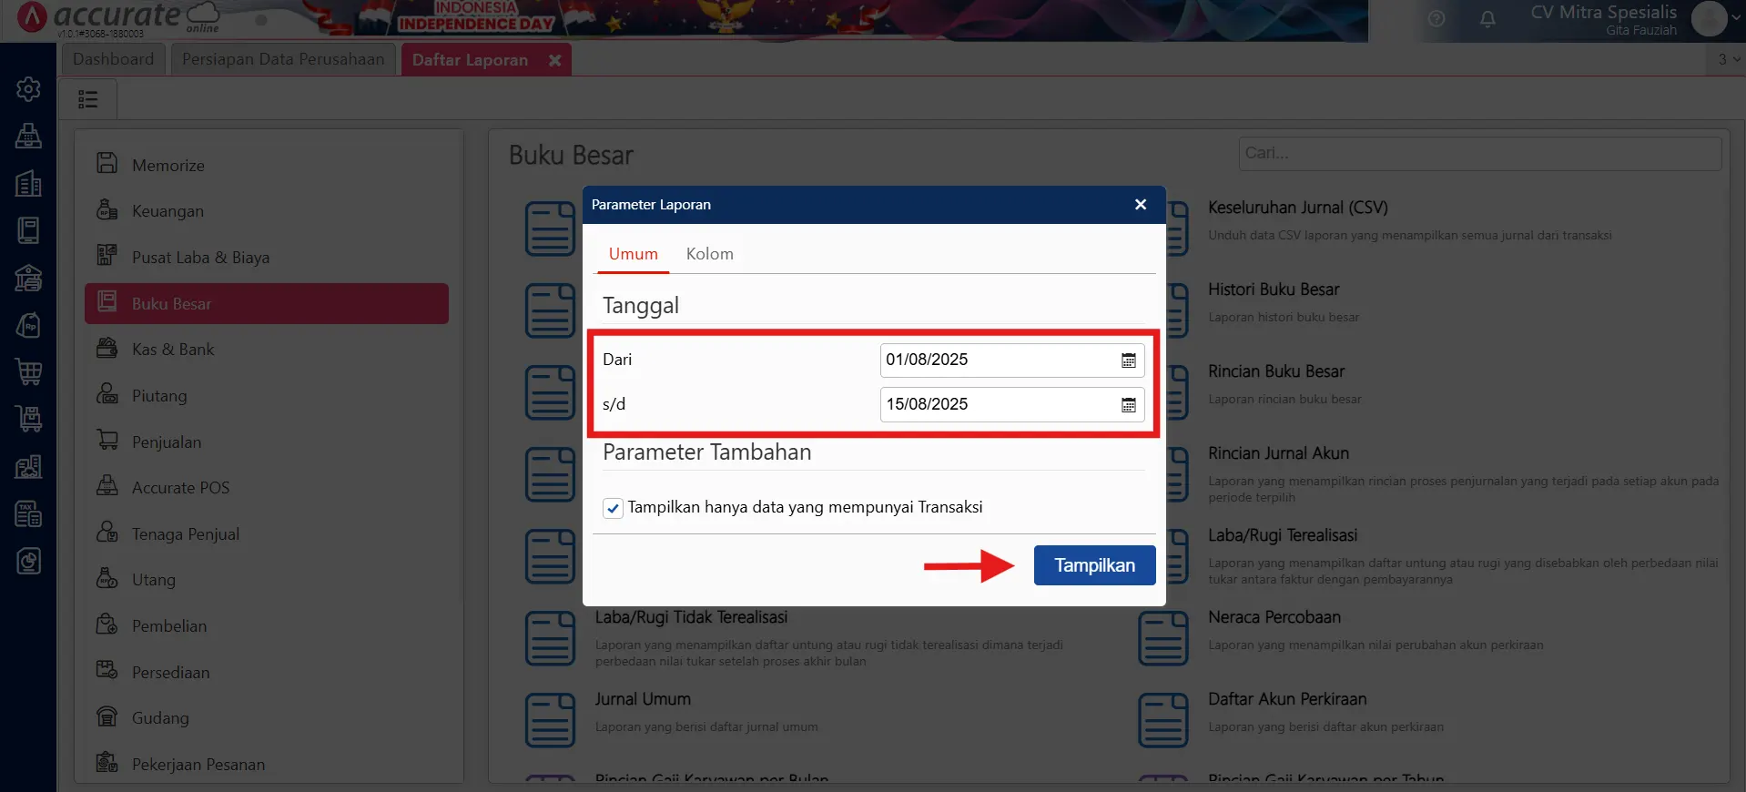The height and width of the screenshot is (792, 1746).
Task: Open calendar picker for Dari date
Action: tap(1128, 360)
